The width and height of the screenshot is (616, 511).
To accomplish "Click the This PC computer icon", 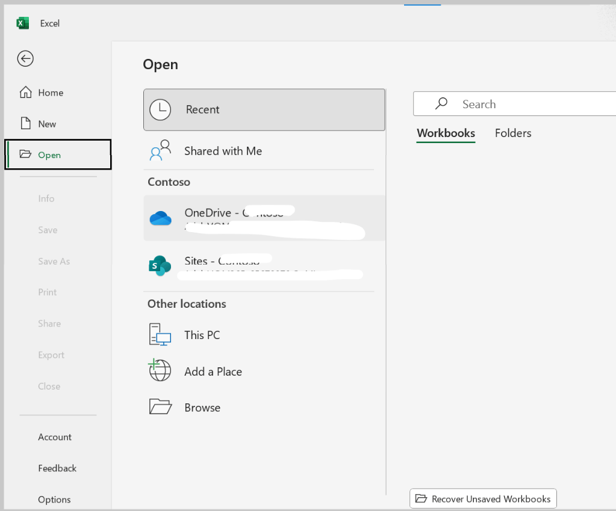I will pos(160,334).
